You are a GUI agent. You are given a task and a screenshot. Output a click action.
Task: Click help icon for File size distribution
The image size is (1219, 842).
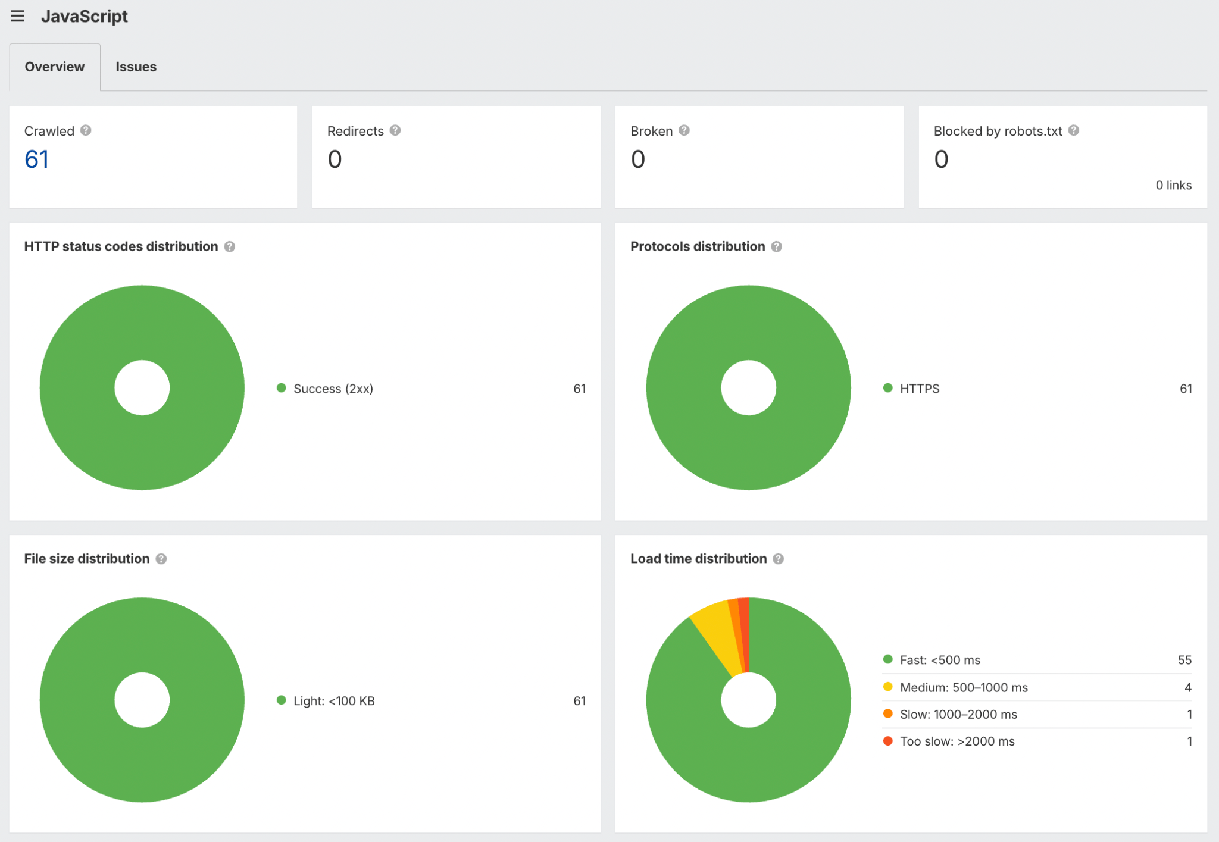pyautogui.click(x=161, y=559)
